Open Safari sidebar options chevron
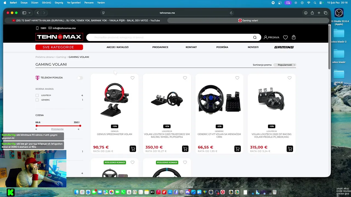351x197 pixels. point(29,13)
